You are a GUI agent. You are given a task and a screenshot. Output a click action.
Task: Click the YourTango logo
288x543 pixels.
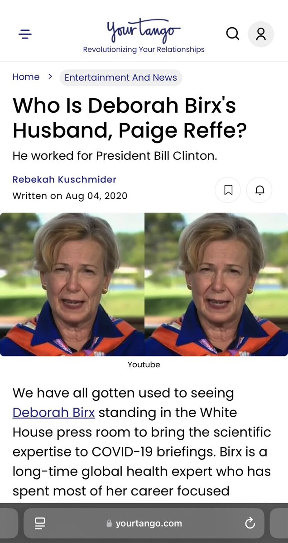point(144,30)
